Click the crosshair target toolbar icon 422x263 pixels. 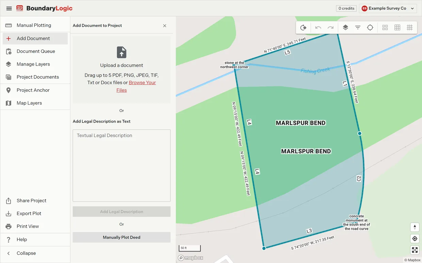(x=370, y=28)
